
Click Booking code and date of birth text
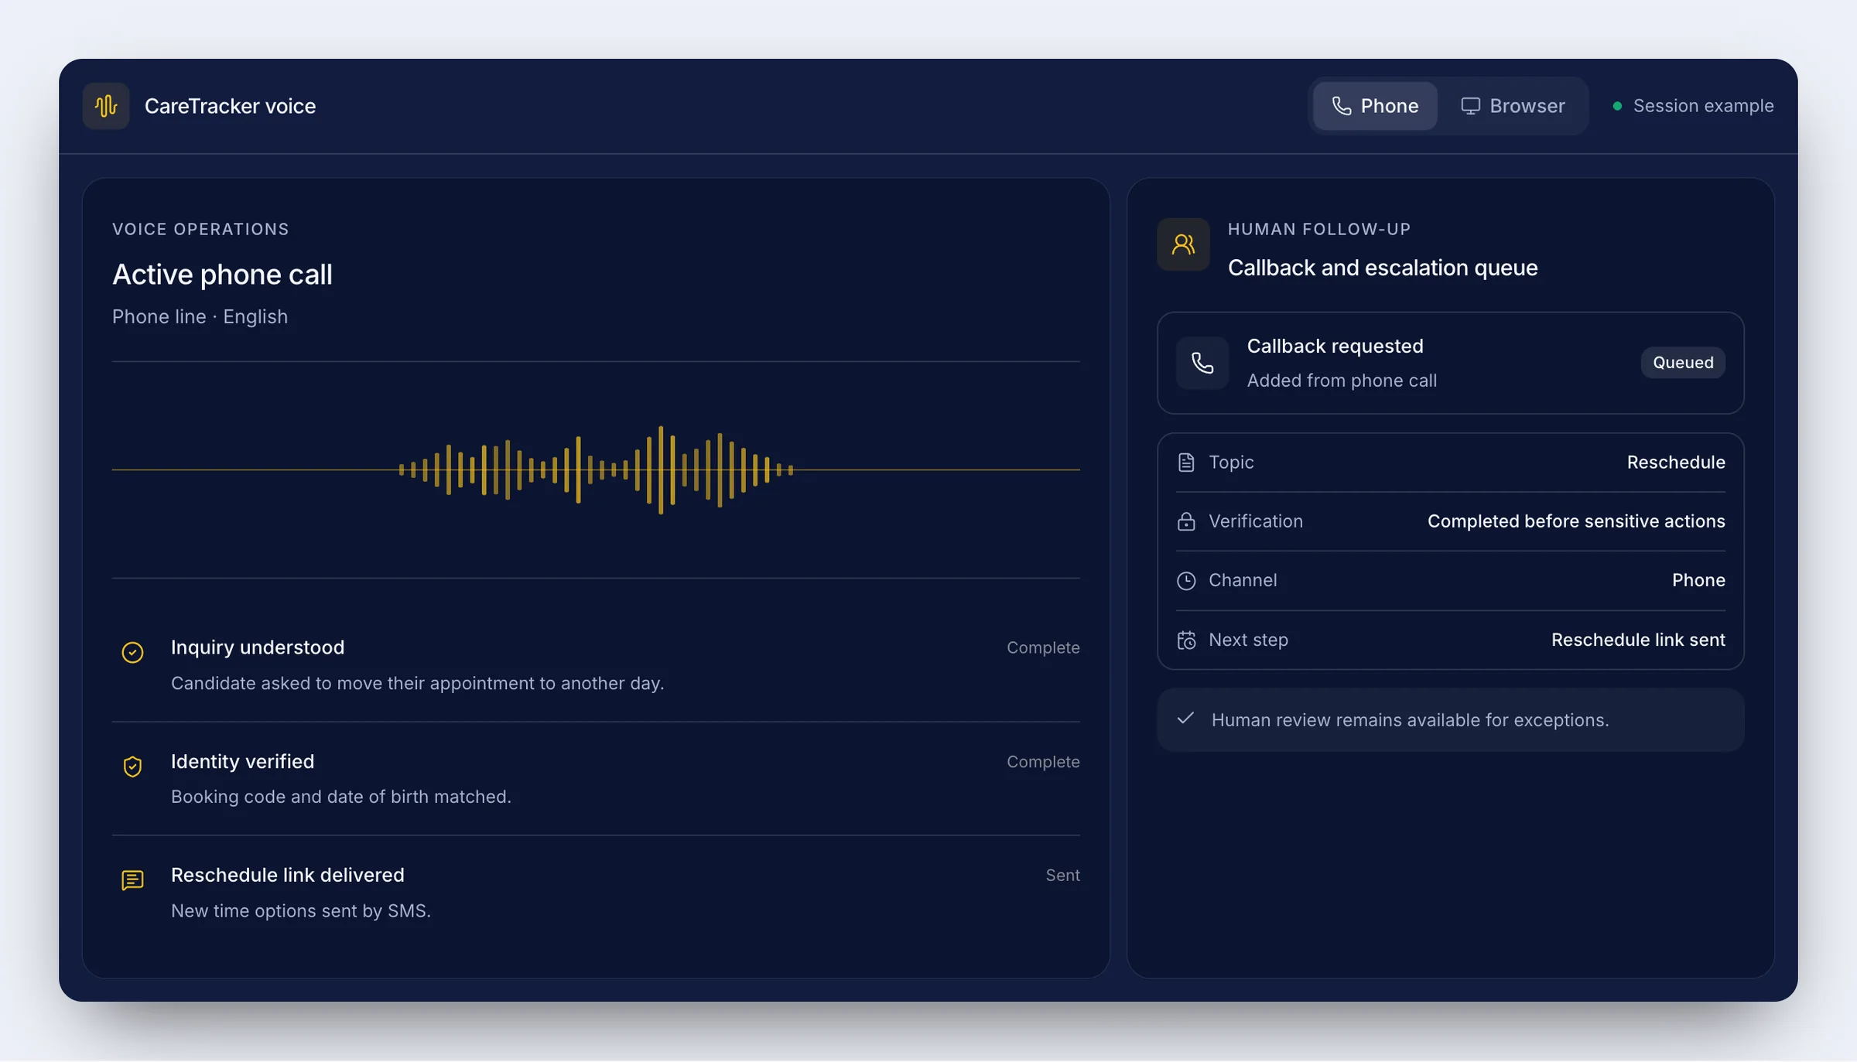click(x=341, y=797)
